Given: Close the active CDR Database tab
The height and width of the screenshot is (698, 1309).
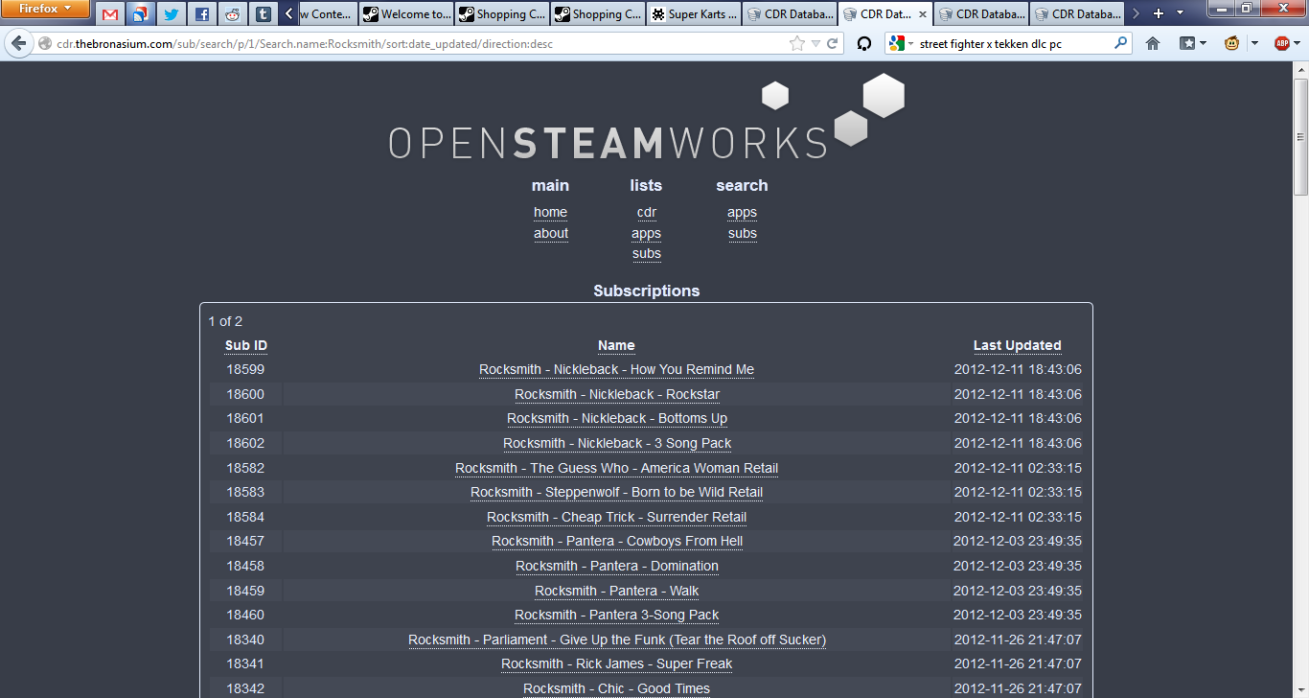Looking at the screenshot, I should pyautogui.click(x=921, y=14).
